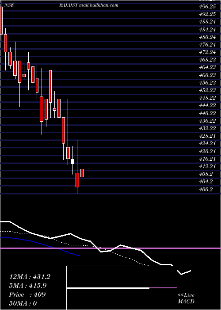Click the NSE exchange label
This screenshot has height=310, width=221.
[9, 5]
